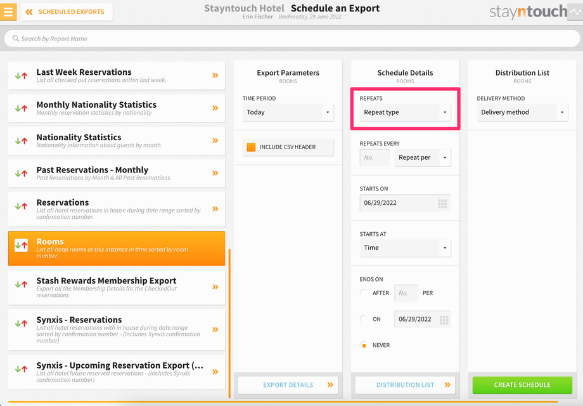Click the Export Details button

click(288, 385)
